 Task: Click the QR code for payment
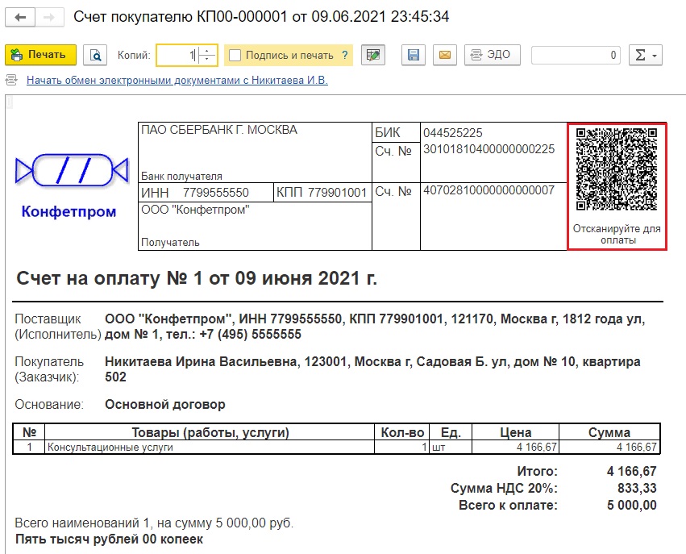(617, 169)
